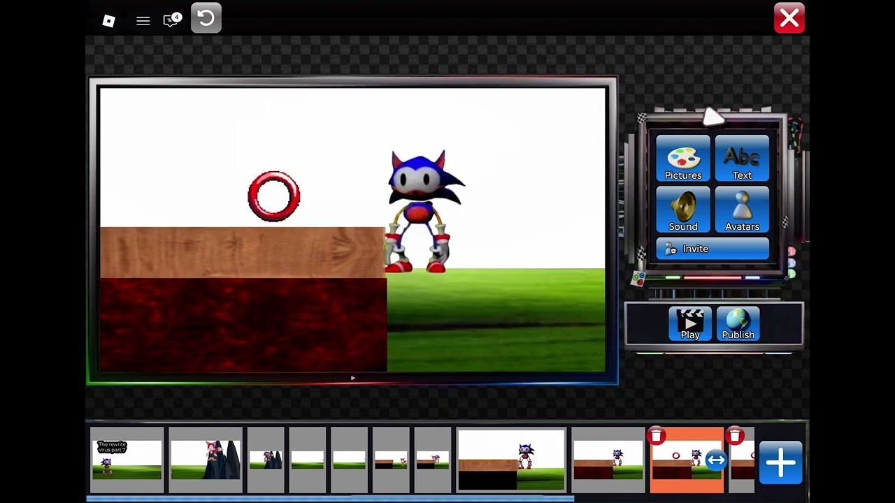Add a new frame with plus button

point(780,463)
